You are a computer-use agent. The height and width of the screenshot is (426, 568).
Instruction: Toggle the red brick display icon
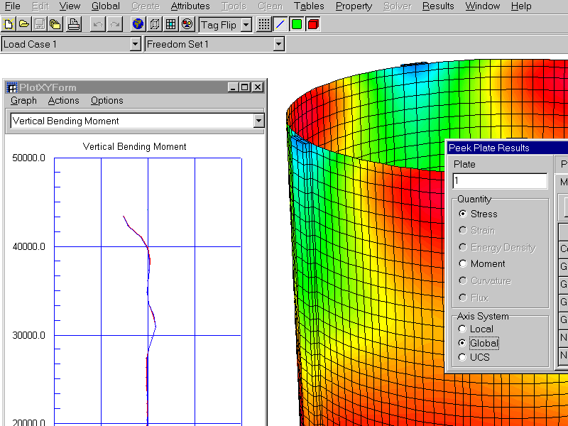tap(312, 24)
